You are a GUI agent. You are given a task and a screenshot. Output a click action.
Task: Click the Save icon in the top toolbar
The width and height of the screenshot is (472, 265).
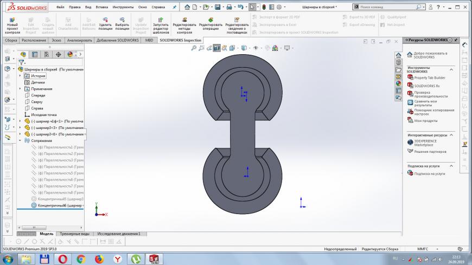click(219, 7)
